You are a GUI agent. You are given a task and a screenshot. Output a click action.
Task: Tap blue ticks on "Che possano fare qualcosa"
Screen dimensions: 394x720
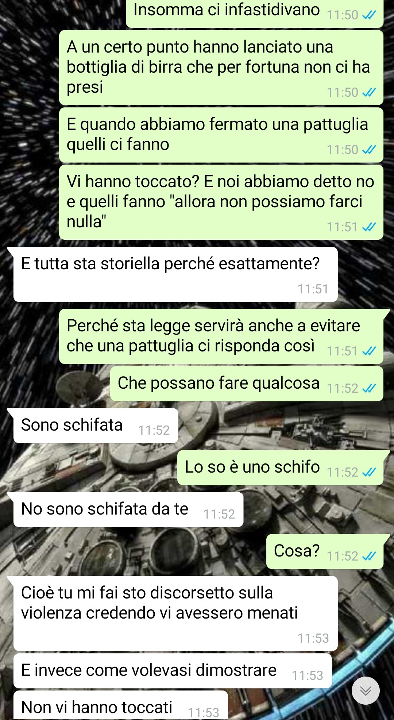point(369,388)
